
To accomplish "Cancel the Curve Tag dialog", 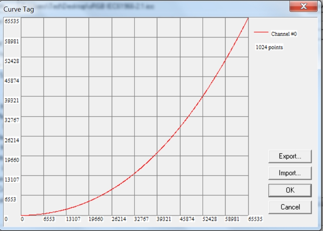I will point(290,207).
